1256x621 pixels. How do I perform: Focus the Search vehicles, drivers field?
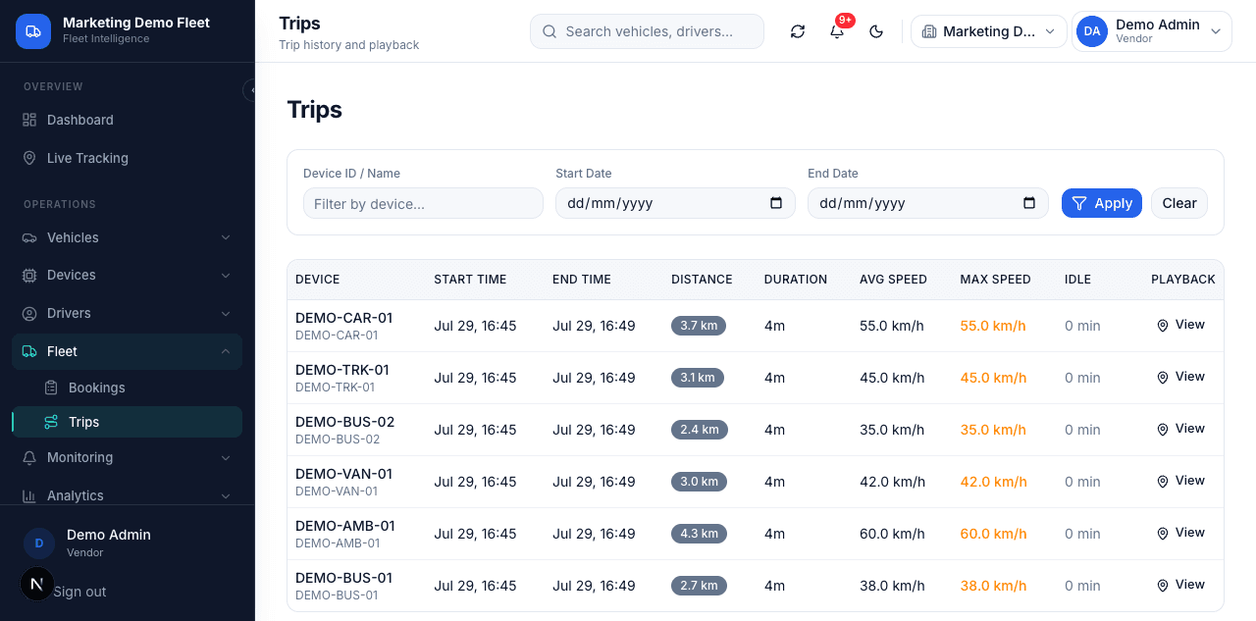point(647,31)
